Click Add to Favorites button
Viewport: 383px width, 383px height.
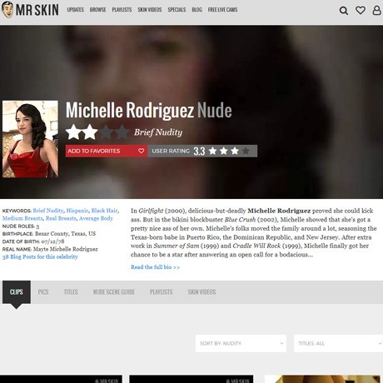[107, 151]
